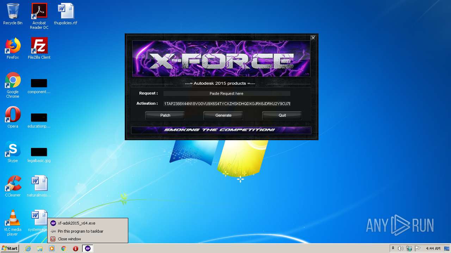Select thupolicies.rtf document icon
The image size is (451, 253).
point(66,14)
